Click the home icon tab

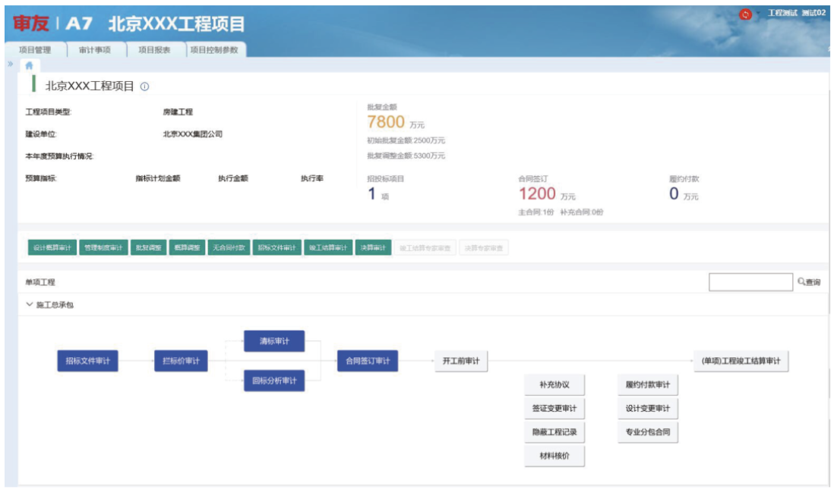coord(29,65)
